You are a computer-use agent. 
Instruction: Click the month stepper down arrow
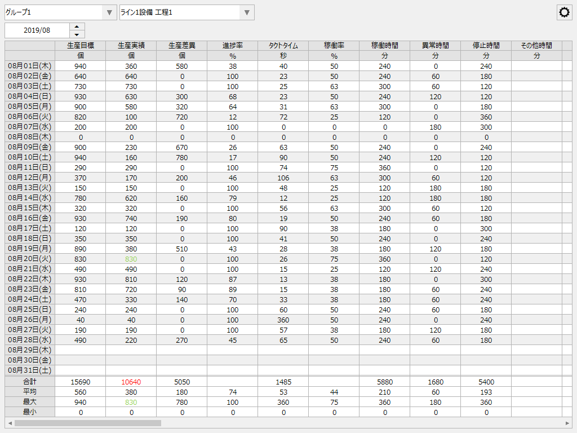click(x=76, y=34)
